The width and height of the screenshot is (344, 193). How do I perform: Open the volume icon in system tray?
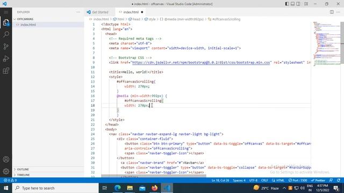(x=302, y=188)
